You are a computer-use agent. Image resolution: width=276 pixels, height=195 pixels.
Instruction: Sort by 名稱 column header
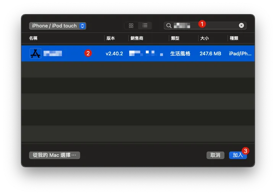pos(34,39)
